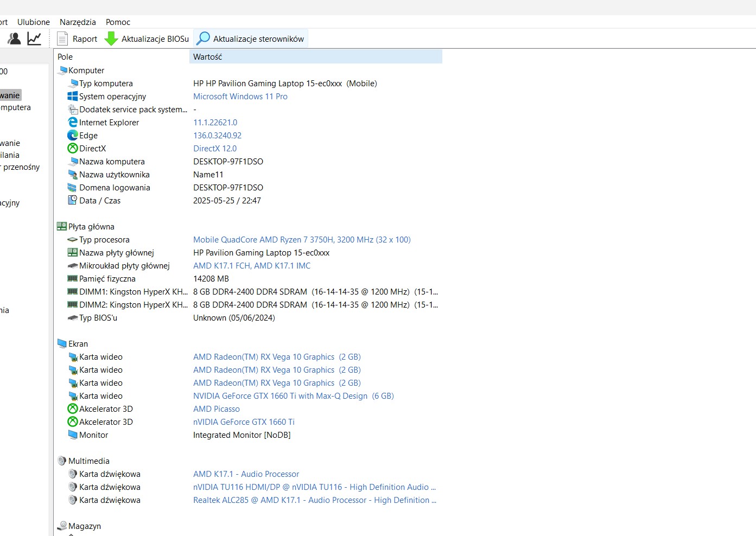Select the Multimedia group speaker icon
The height and width of the screenshot is (536, 756).
tap(62, 461)
